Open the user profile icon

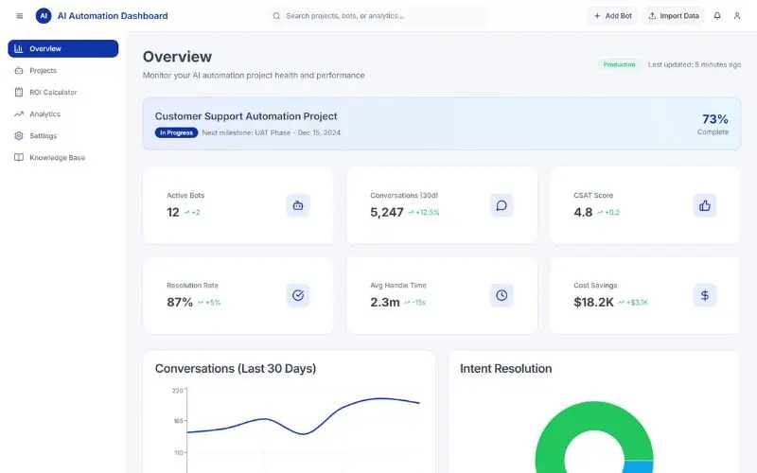(x=737, y=16)
